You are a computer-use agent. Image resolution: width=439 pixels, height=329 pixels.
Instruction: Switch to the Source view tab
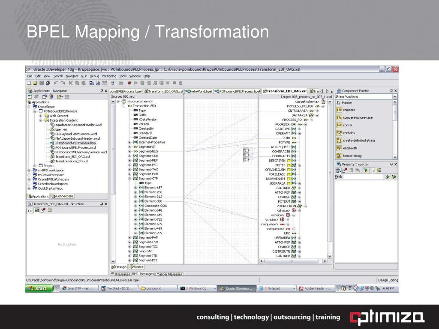[x=137, y=267]
